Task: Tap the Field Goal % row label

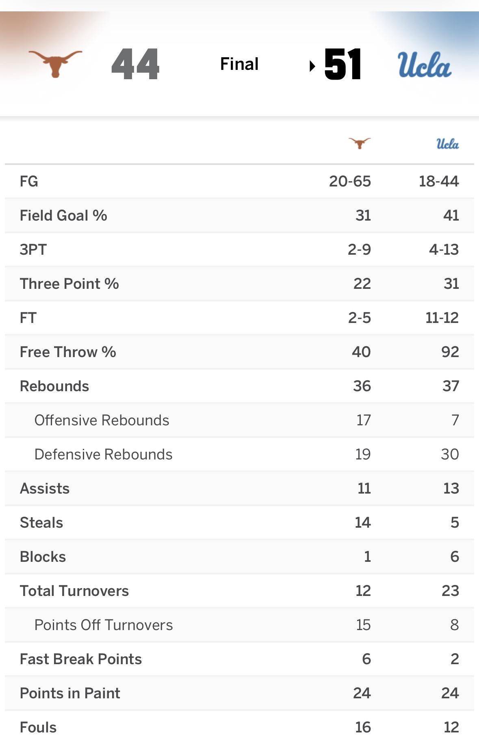Action: pyautogui.click(x=63, y=215)
